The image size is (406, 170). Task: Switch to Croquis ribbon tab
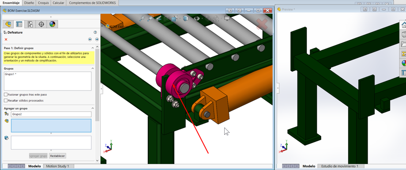[x=43, y=3]
